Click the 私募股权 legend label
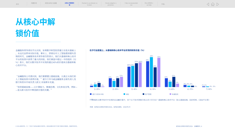 175,94
